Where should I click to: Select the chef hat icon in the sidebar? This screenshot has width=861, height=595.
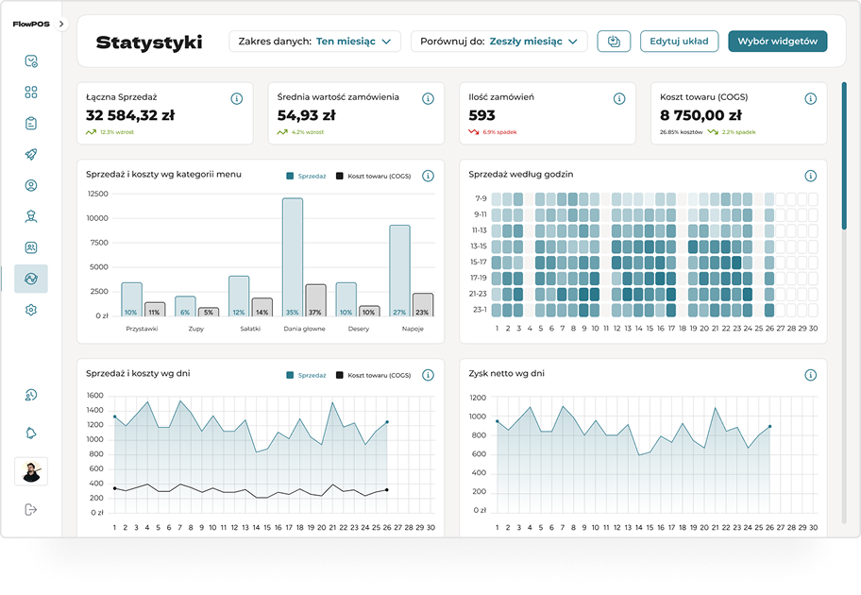pos(31,215)
